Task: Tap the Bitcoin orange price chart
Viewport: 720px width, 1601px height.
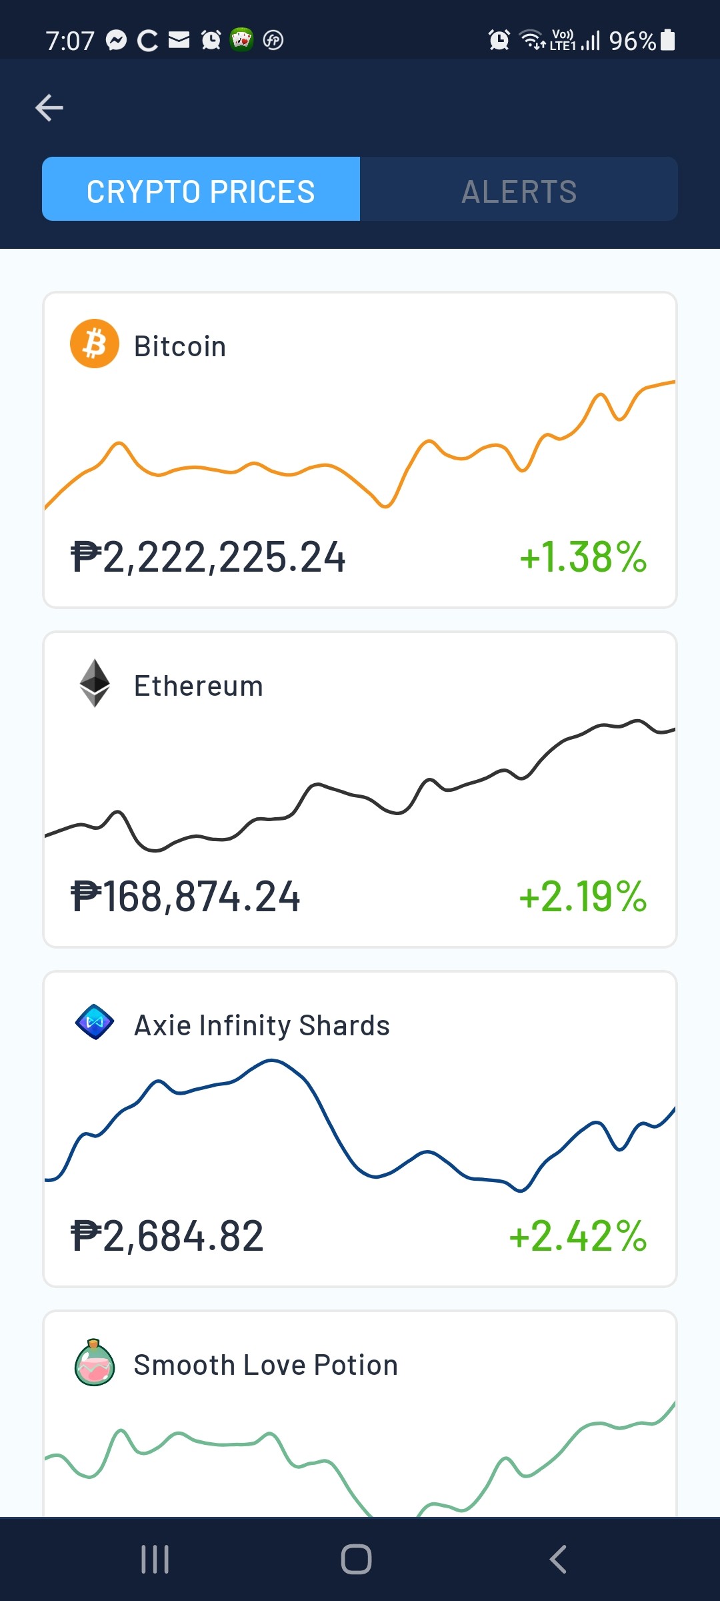Action: pos(360,444)
